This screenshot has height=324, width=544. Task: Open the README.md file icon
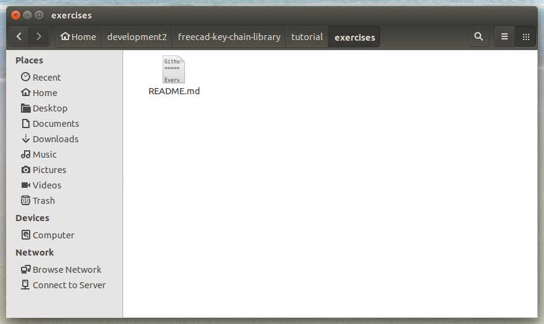pos(174,70)
